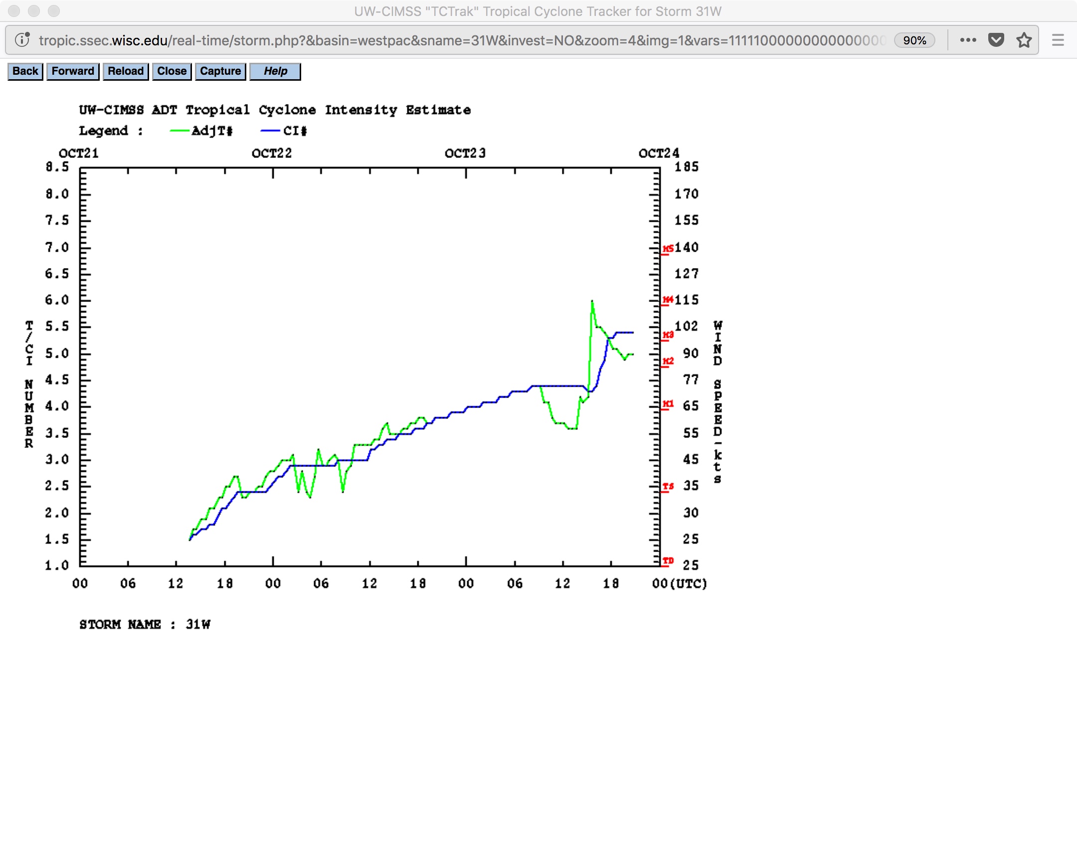Click the Capture button

tap(220, 71)
